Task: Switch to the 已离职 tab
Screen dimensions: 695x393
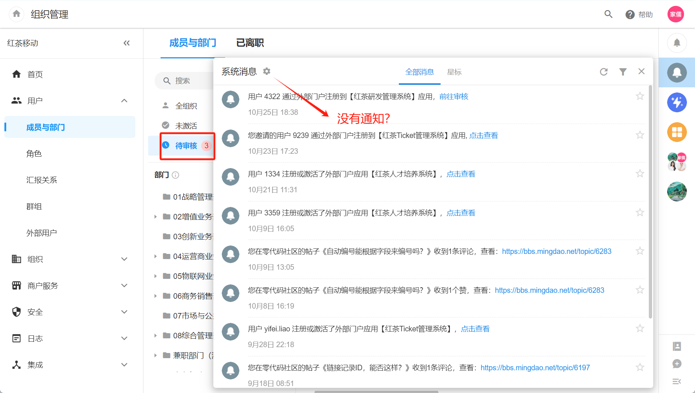Action: 250,43
